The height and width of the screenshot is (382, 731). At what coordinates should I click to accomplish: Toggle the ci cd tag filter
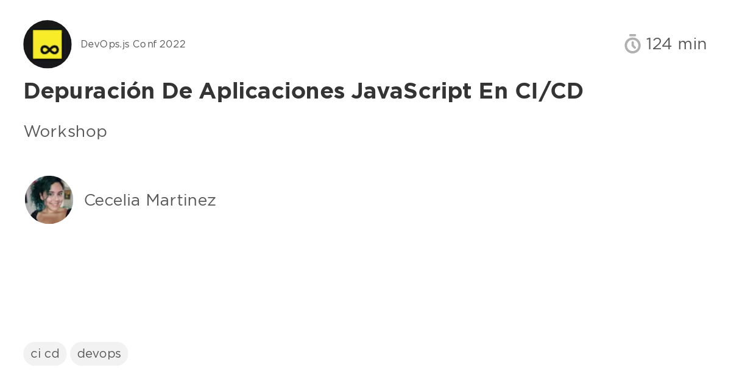pyautogui.click(x=44, y=353)
